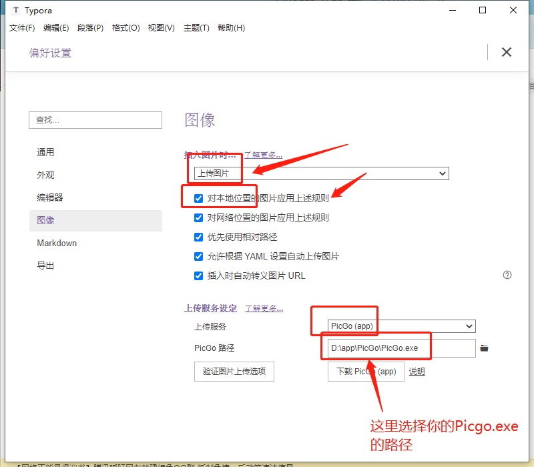The width and height of the screenshot is (534, 467).
Task: Close the Typora window
Action: pos(513,10)
